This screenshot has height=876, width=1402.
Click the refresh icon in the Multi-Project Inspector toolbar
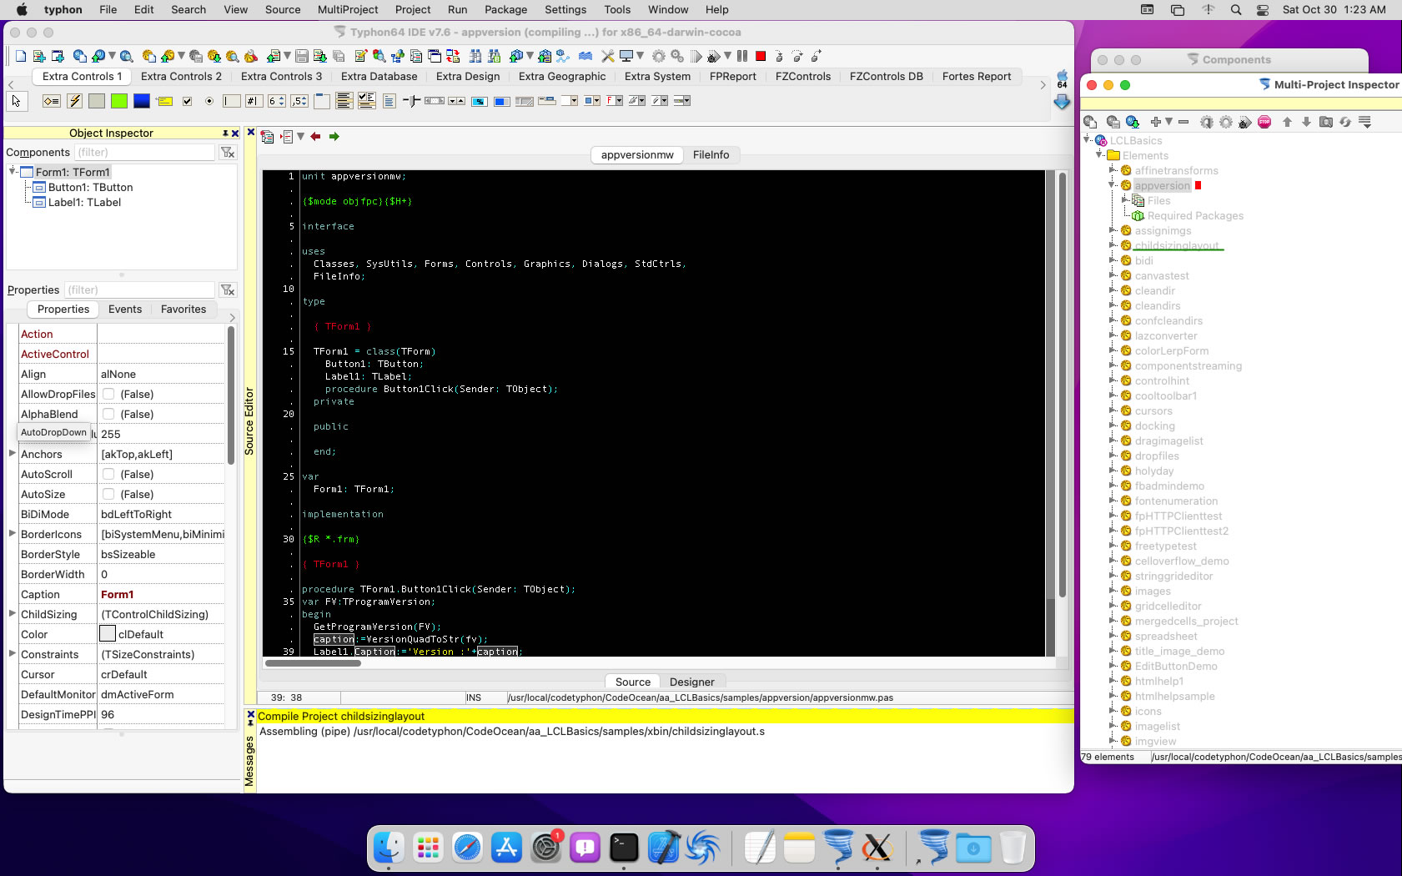coord(1345,122)
